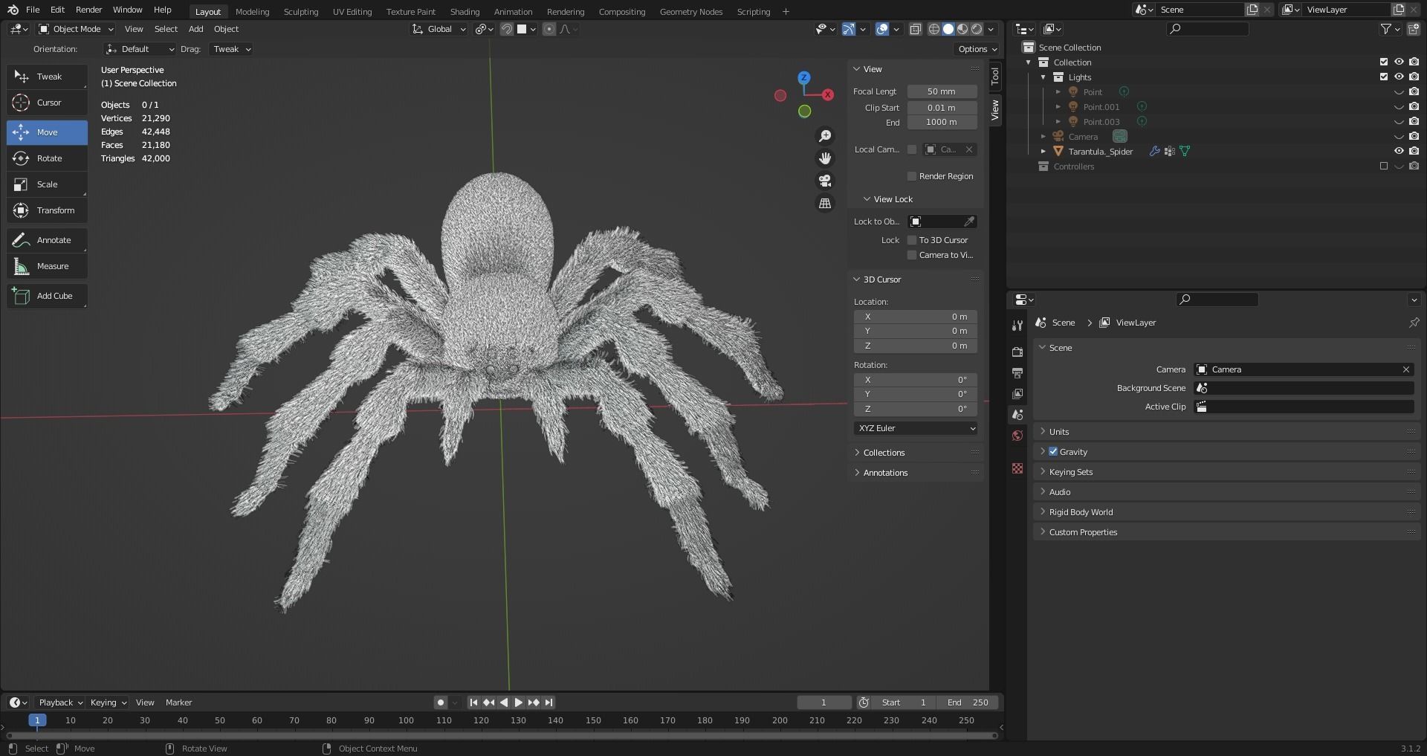Toggle the Local Camera checkbox

912,149
